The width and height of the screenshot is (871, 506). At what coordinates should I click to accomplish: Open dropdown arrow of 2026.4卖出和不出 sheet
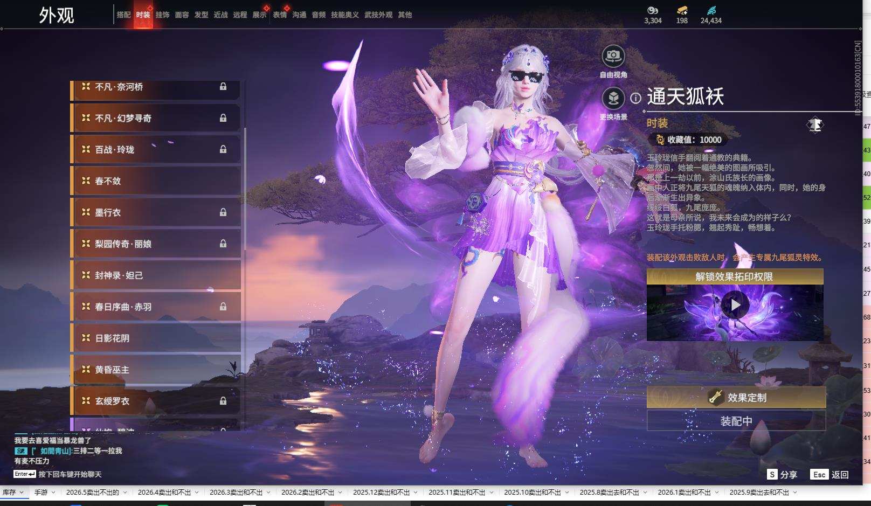point(197,493)
